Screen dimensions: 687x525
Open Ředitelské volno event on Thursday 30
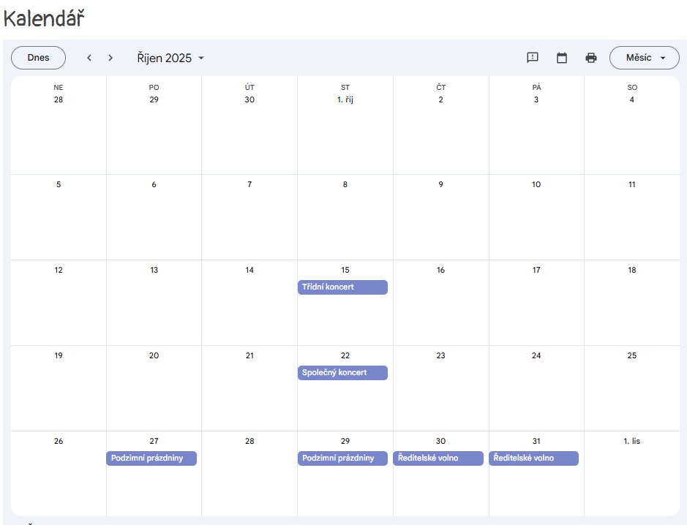pos(438,458)
